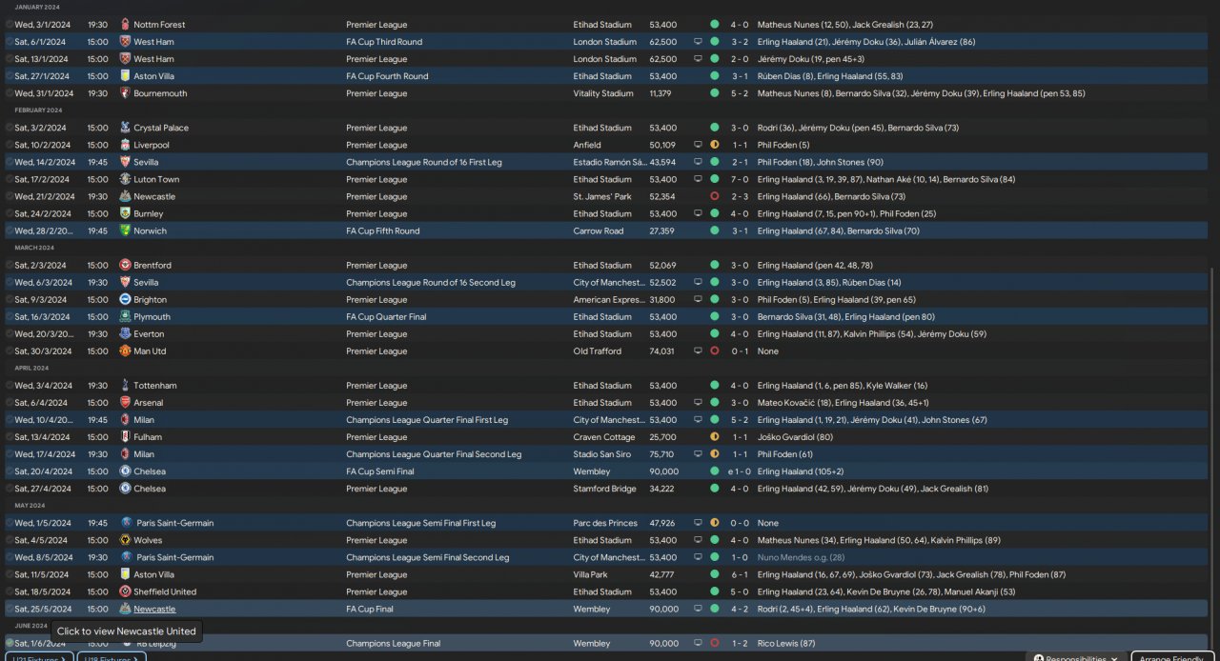
Task: Click the 'Craven Cottage' stadium name
Action: click(x=602, y=436)
